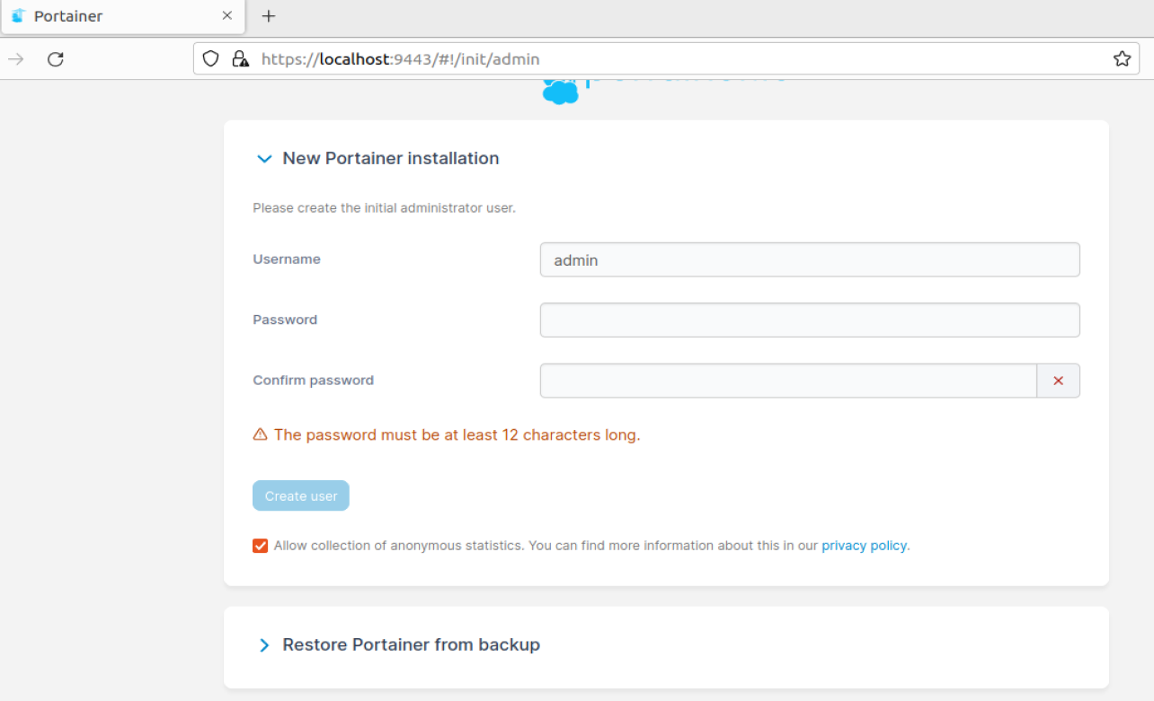The width and height of the screenshot is (1154, 701).
Task: Focus the Password input field
Action: tap(809, 320)
